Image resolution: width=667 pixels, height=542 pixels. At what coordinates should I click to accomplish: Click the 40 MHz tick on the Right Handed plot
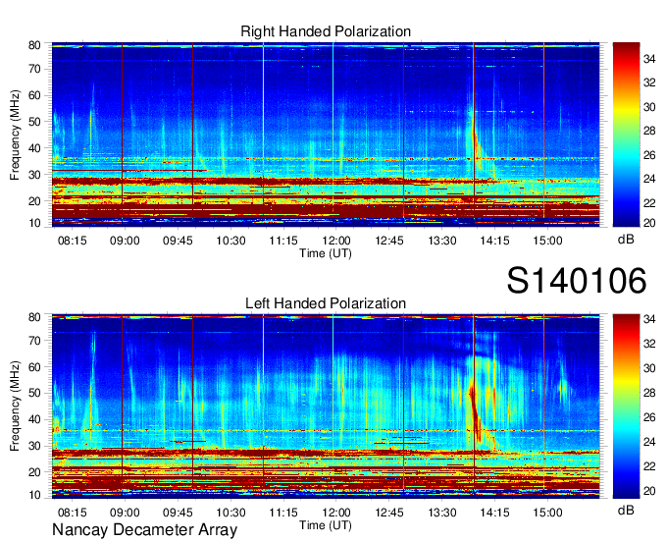[34, 148]
